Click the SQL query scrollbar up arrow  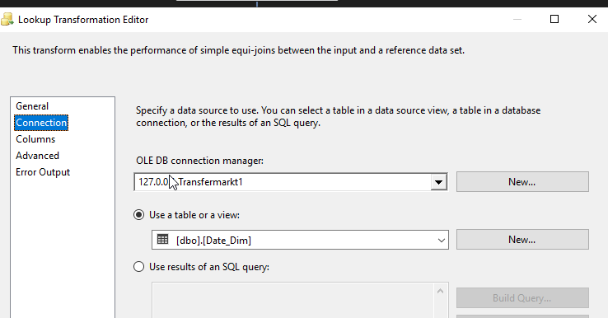point(440,291)
